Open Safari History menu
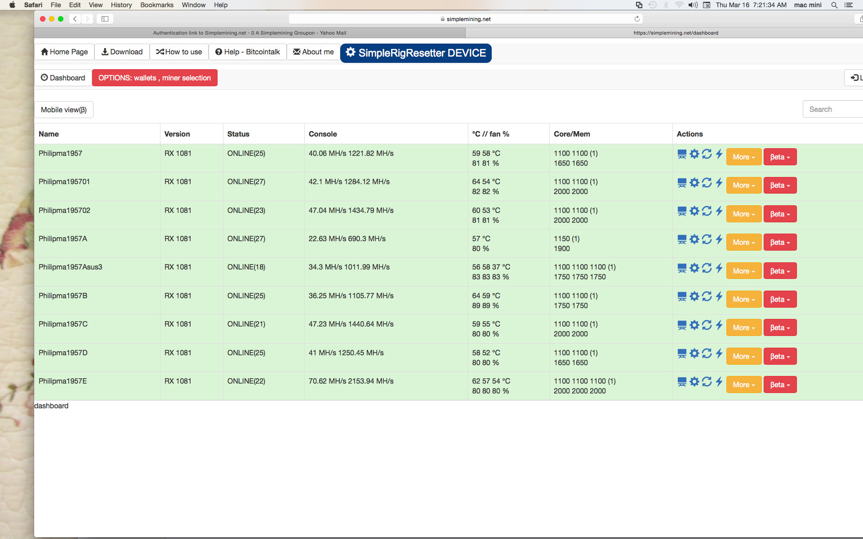This screenshot has height=539, width=863. tap(121, 5)
